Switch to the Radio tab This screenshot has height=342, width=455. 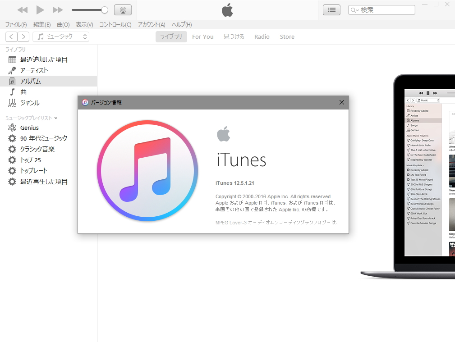pos(262,37)
